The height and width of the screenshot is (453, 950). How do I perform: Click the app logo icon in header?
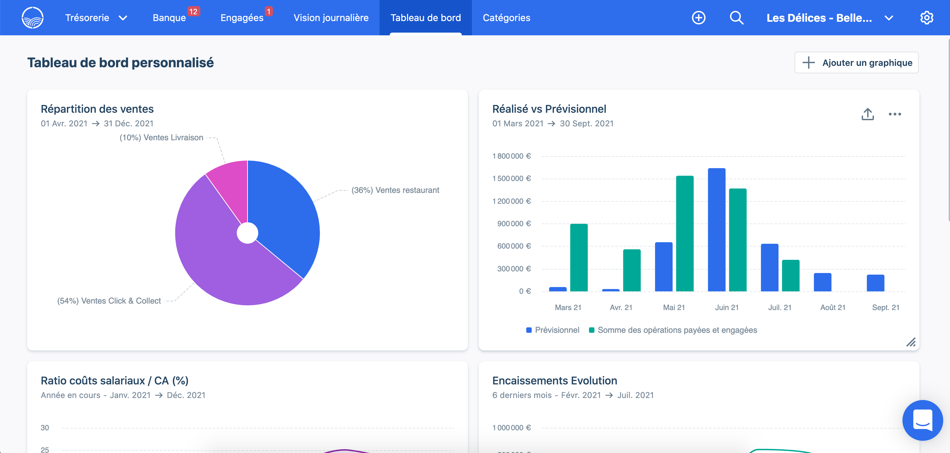[33, 18]
